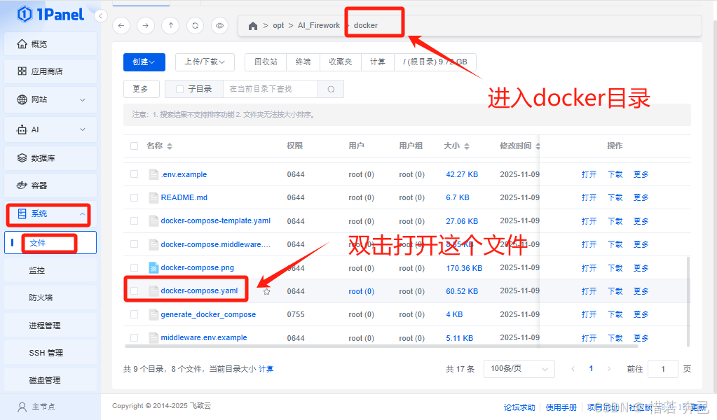
Task: Expand the 网站 website menu
Action: click(50, 99)
